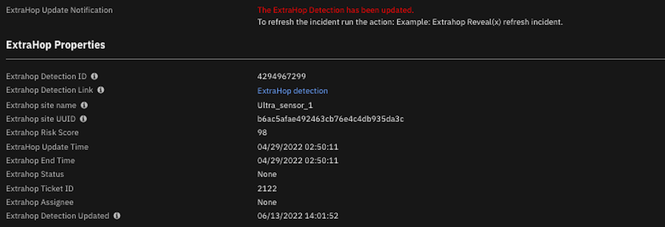
Task: Click the refresh incident instruction text
Action: click(x=410, y=22)
